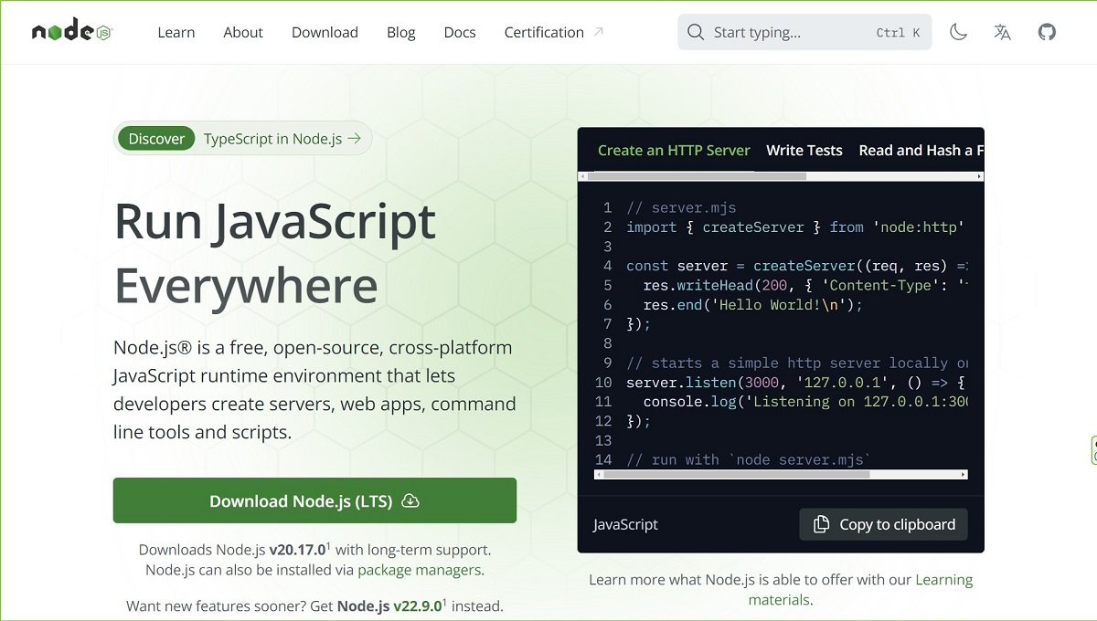The height and width of the screenshot is (621, 1097).
Task: Click the cloud download icon on the LTS button
Action: pos(410,500)
